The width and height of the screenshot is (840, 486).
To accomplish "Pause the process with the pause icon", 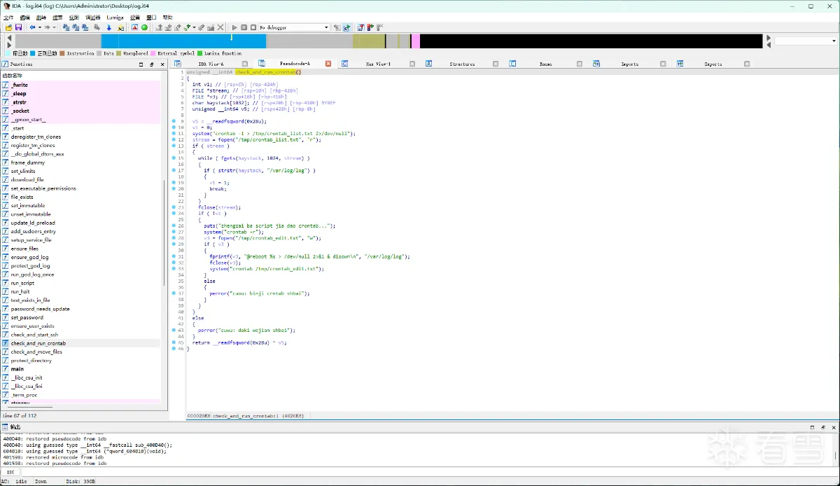I will 244,27.
